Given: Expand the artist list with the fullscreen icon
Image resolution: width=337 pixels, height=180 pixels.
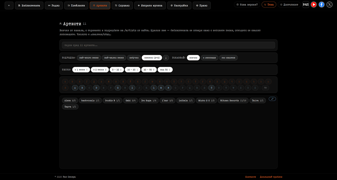Looking at the screenshot, I should click(272, 99).
